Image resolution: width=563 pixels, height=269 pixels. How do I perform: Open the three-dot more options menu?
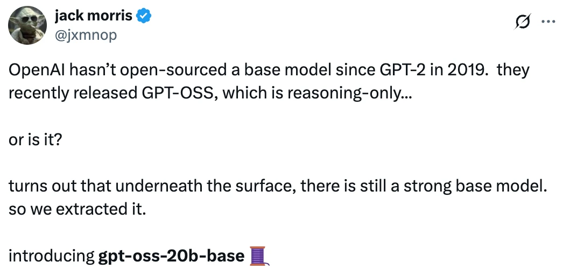[x=547, y=22]
